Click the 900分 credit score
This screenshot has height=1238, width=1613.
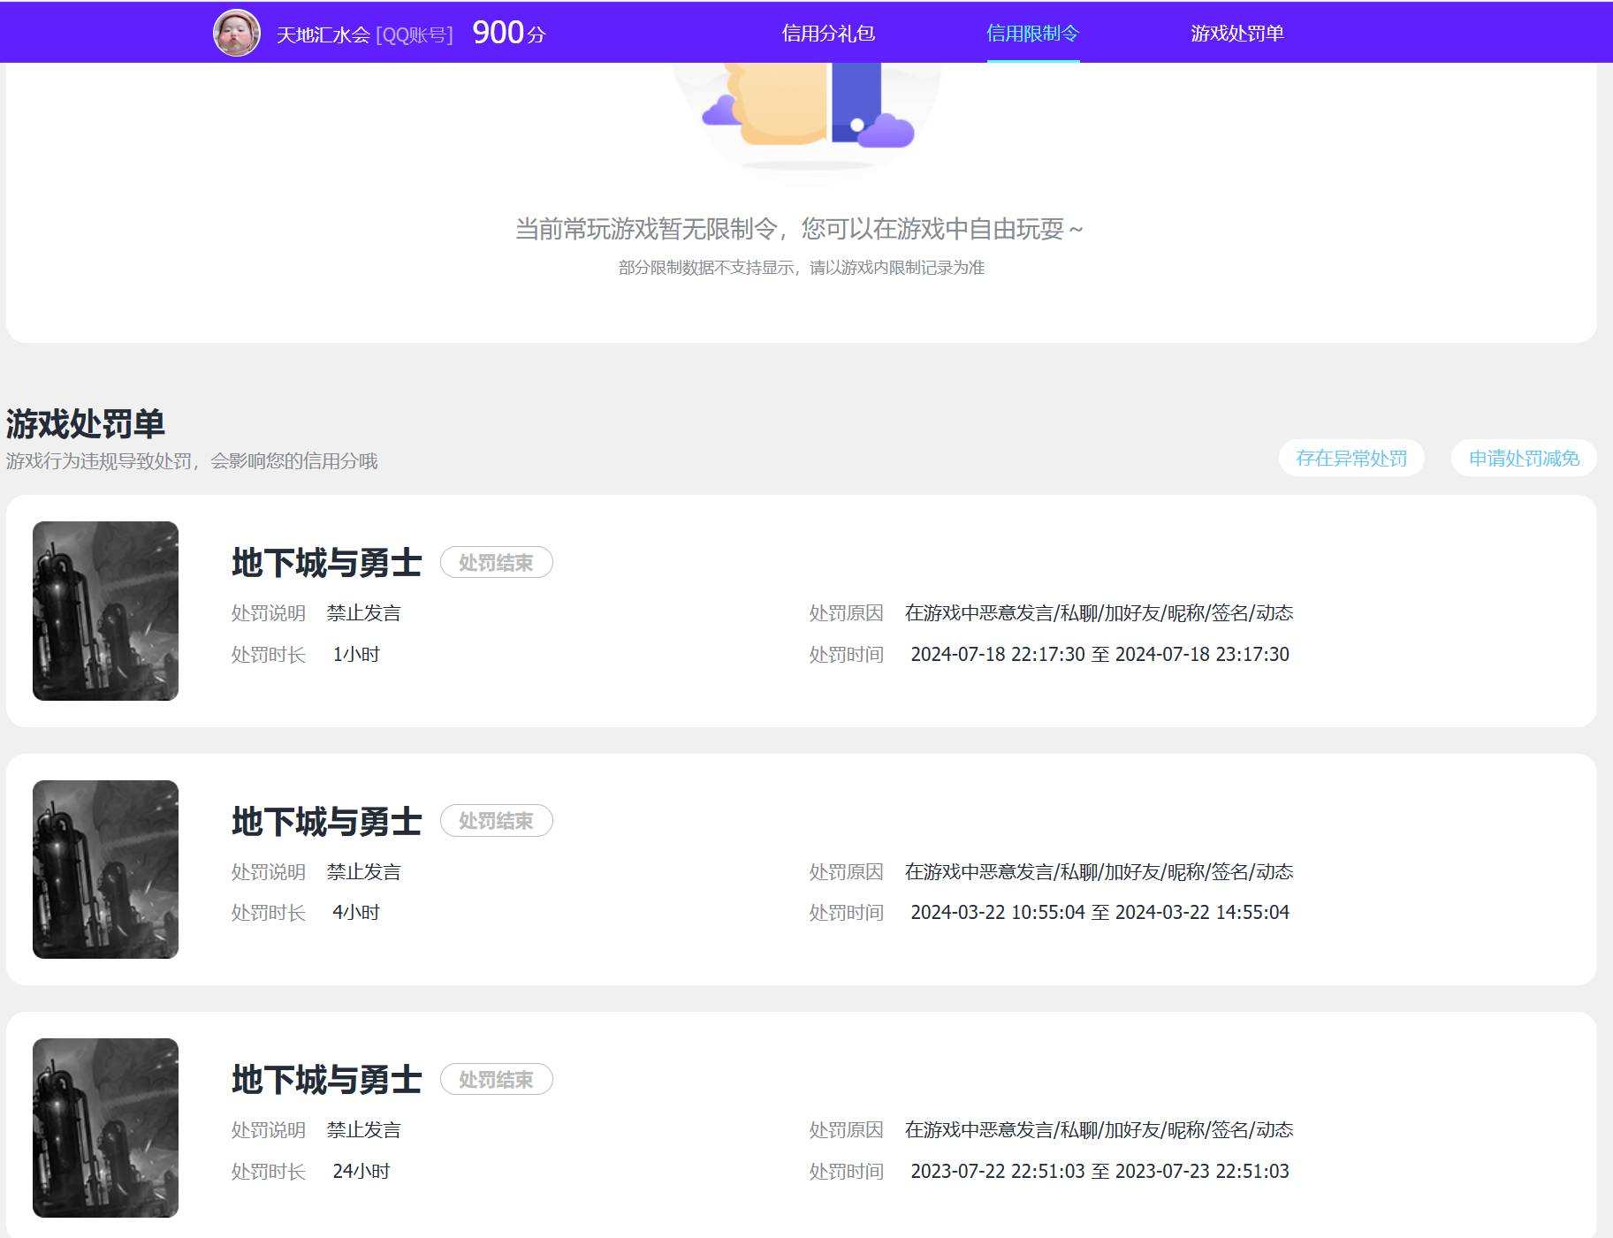tap(509, 33)
